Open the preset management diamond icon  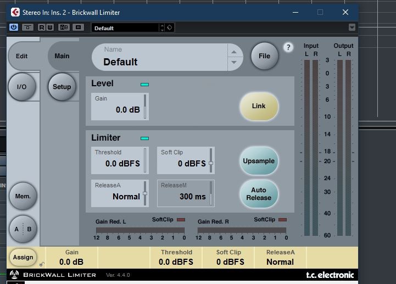(170, 27)
